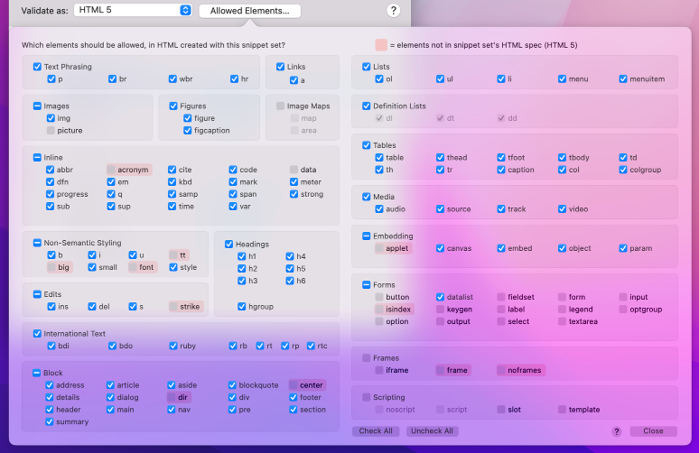Enable the picture element checkbox
Viewport: 699px width, 453px height.
pyautogui.click(x=51, y=131)
